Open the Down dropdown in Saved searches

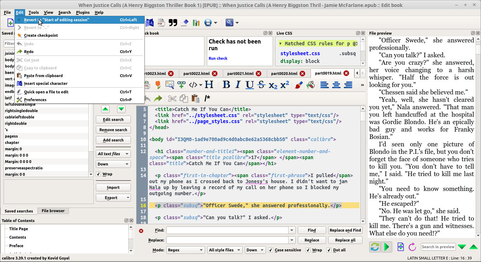[113, 164]
